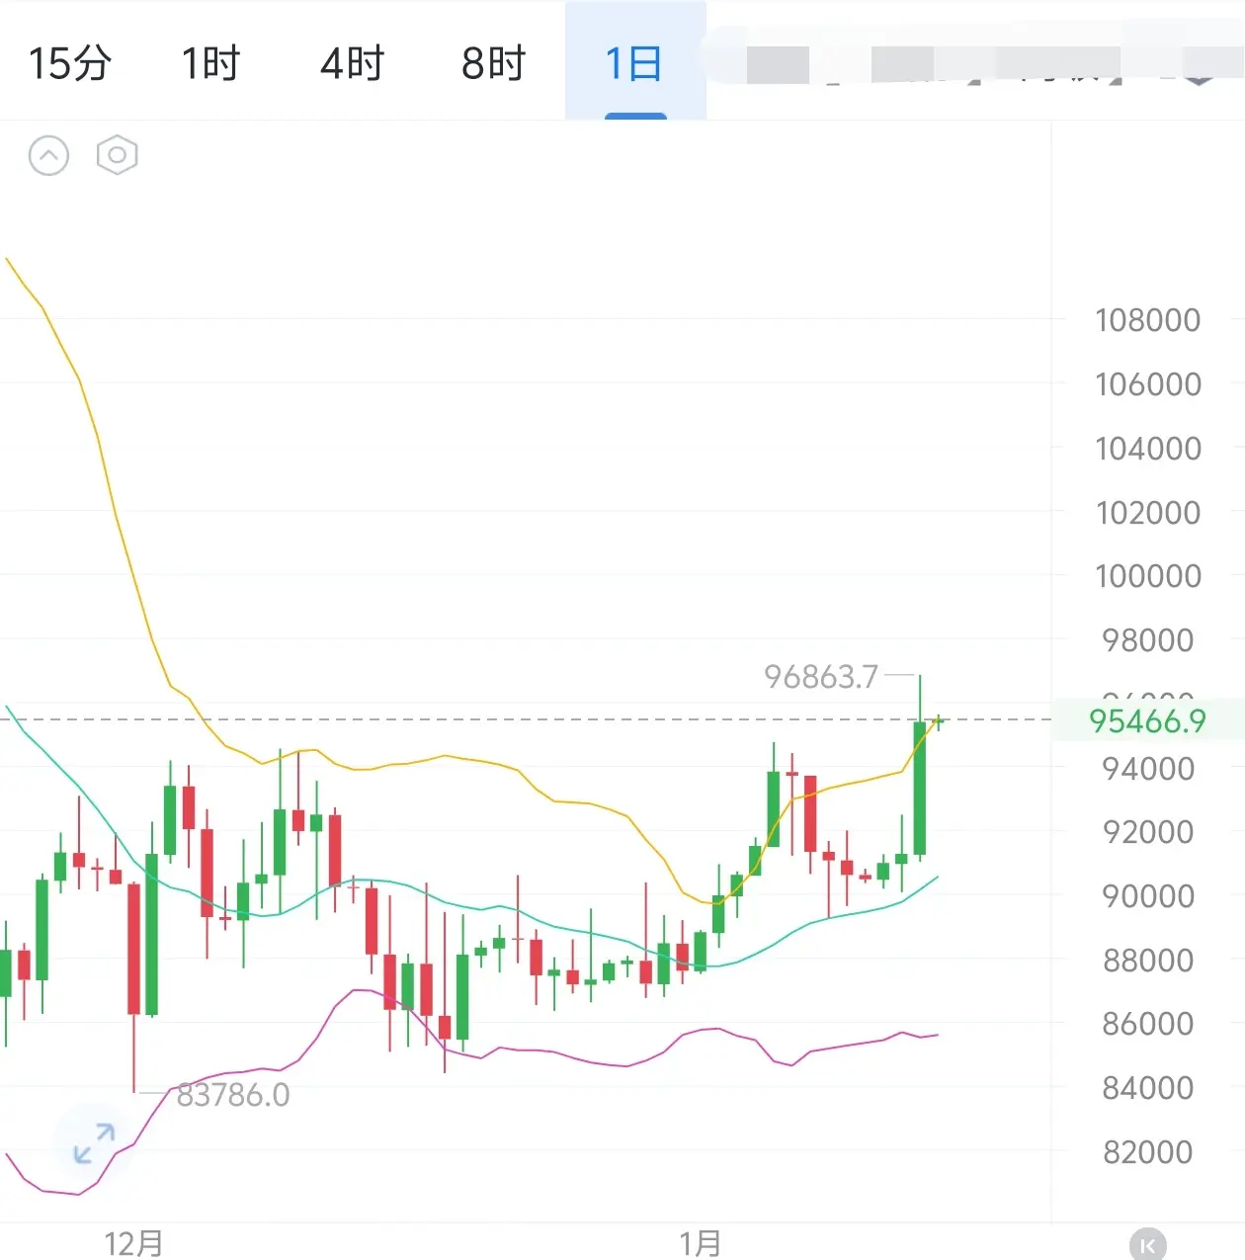Click the current price label 95466.9
The image size is (1245, 1260).
click(x=1147, y=720)
